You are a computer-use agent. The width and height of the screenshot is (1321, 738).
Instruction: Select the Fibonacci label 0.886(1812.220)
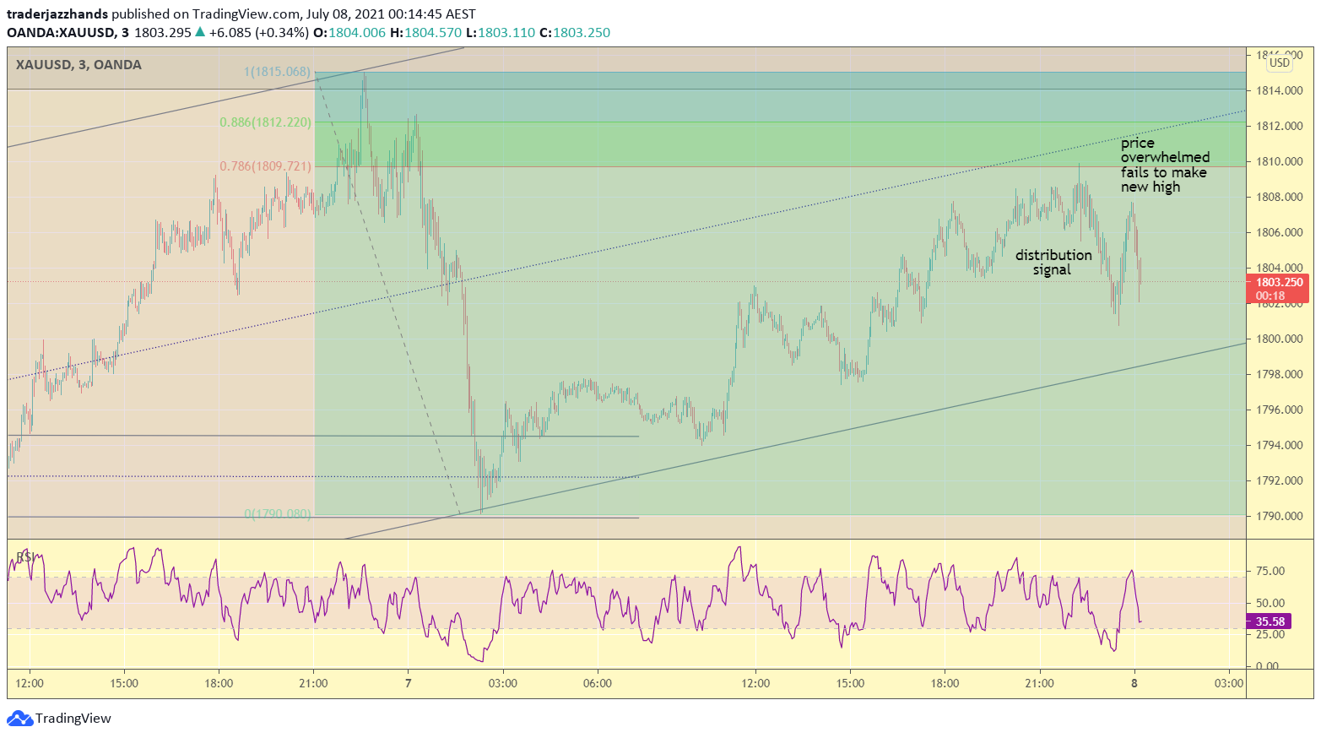265,122
